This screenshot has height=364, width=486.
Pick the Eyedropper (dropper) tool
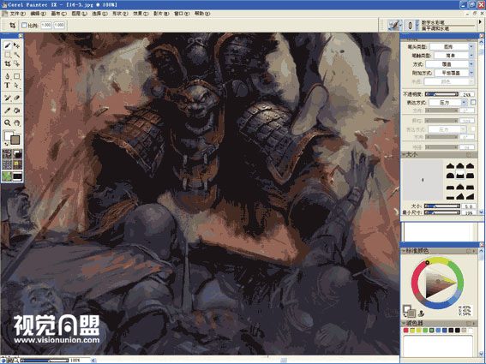pos(8,110)
